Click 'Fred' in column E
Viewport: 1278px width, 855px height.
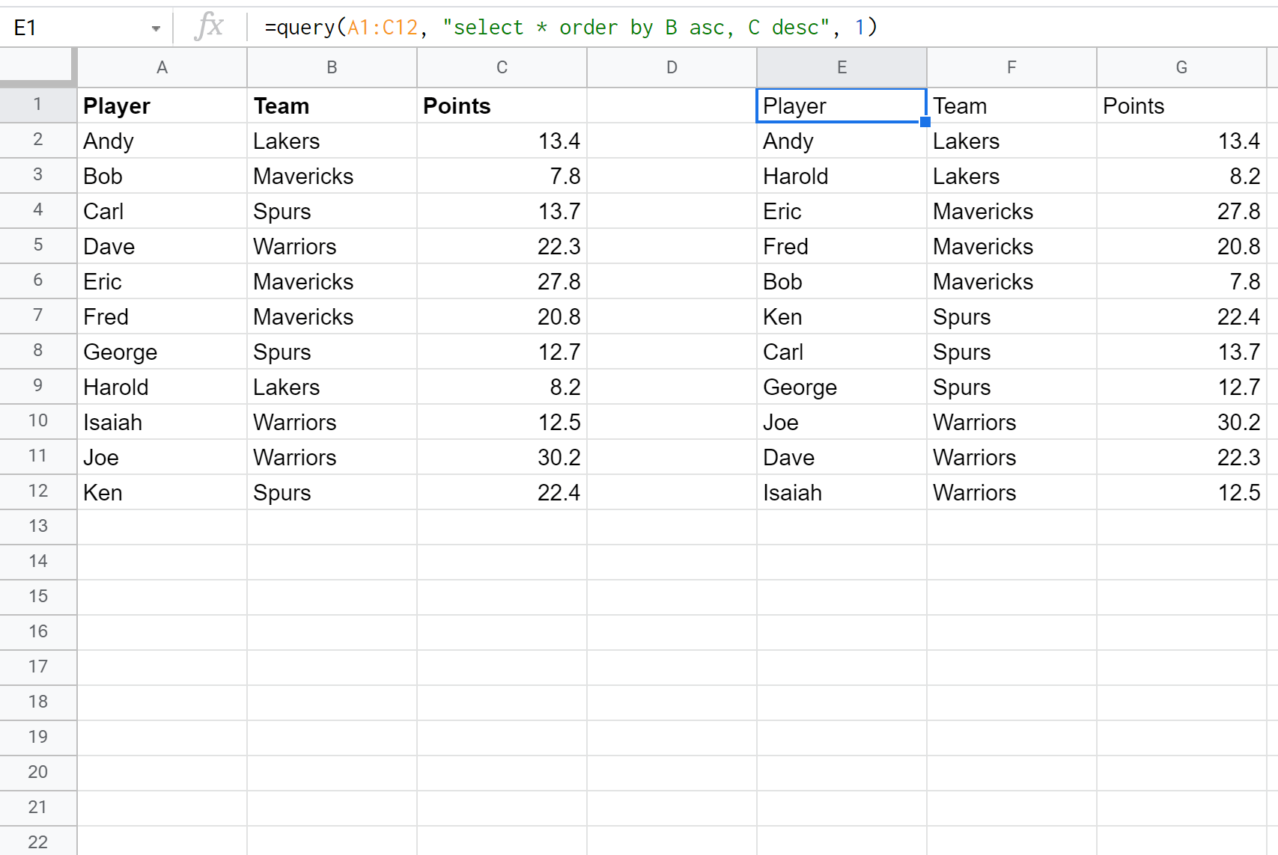coord(785,247)
